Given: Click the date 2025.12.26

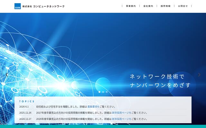Looking at the screenshot, I should coord(25,113).
